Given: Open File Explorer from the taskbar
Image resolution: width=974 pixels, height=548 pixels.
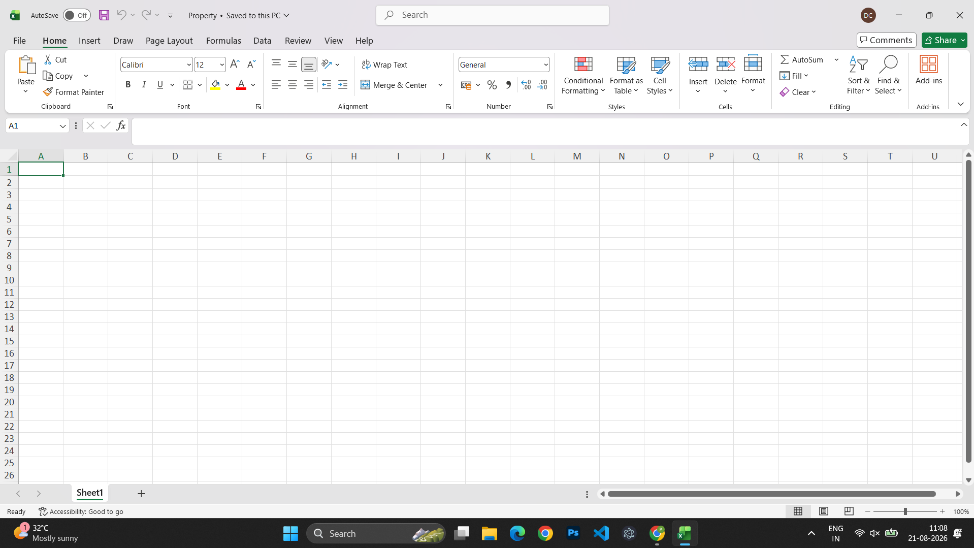Looking at the screenshot, I should pyautogui.click(x=490, y=534).
